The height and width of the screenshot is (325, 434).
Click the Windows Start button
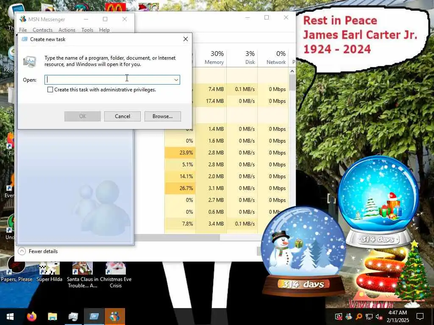point(10,317)
